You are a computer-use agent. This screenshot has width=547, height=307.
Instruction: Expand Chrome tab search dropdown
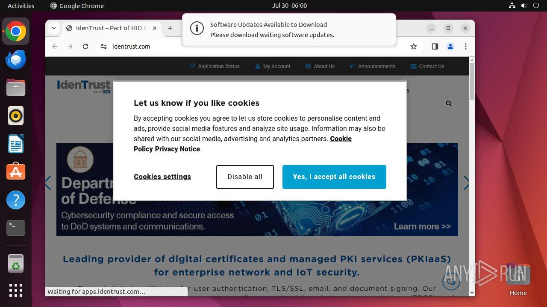tap(54, 28)
